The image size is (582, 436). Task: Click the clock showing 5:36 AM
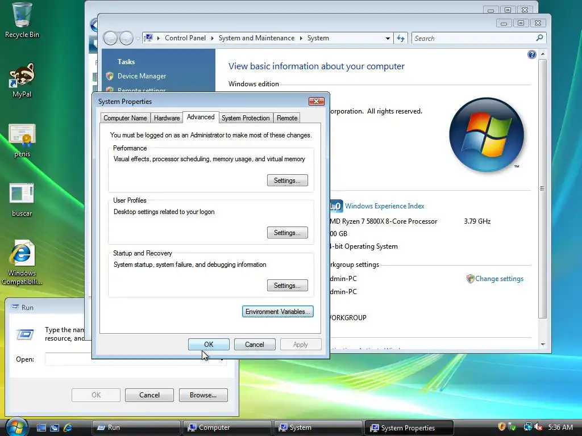click(x=560, y=427)
